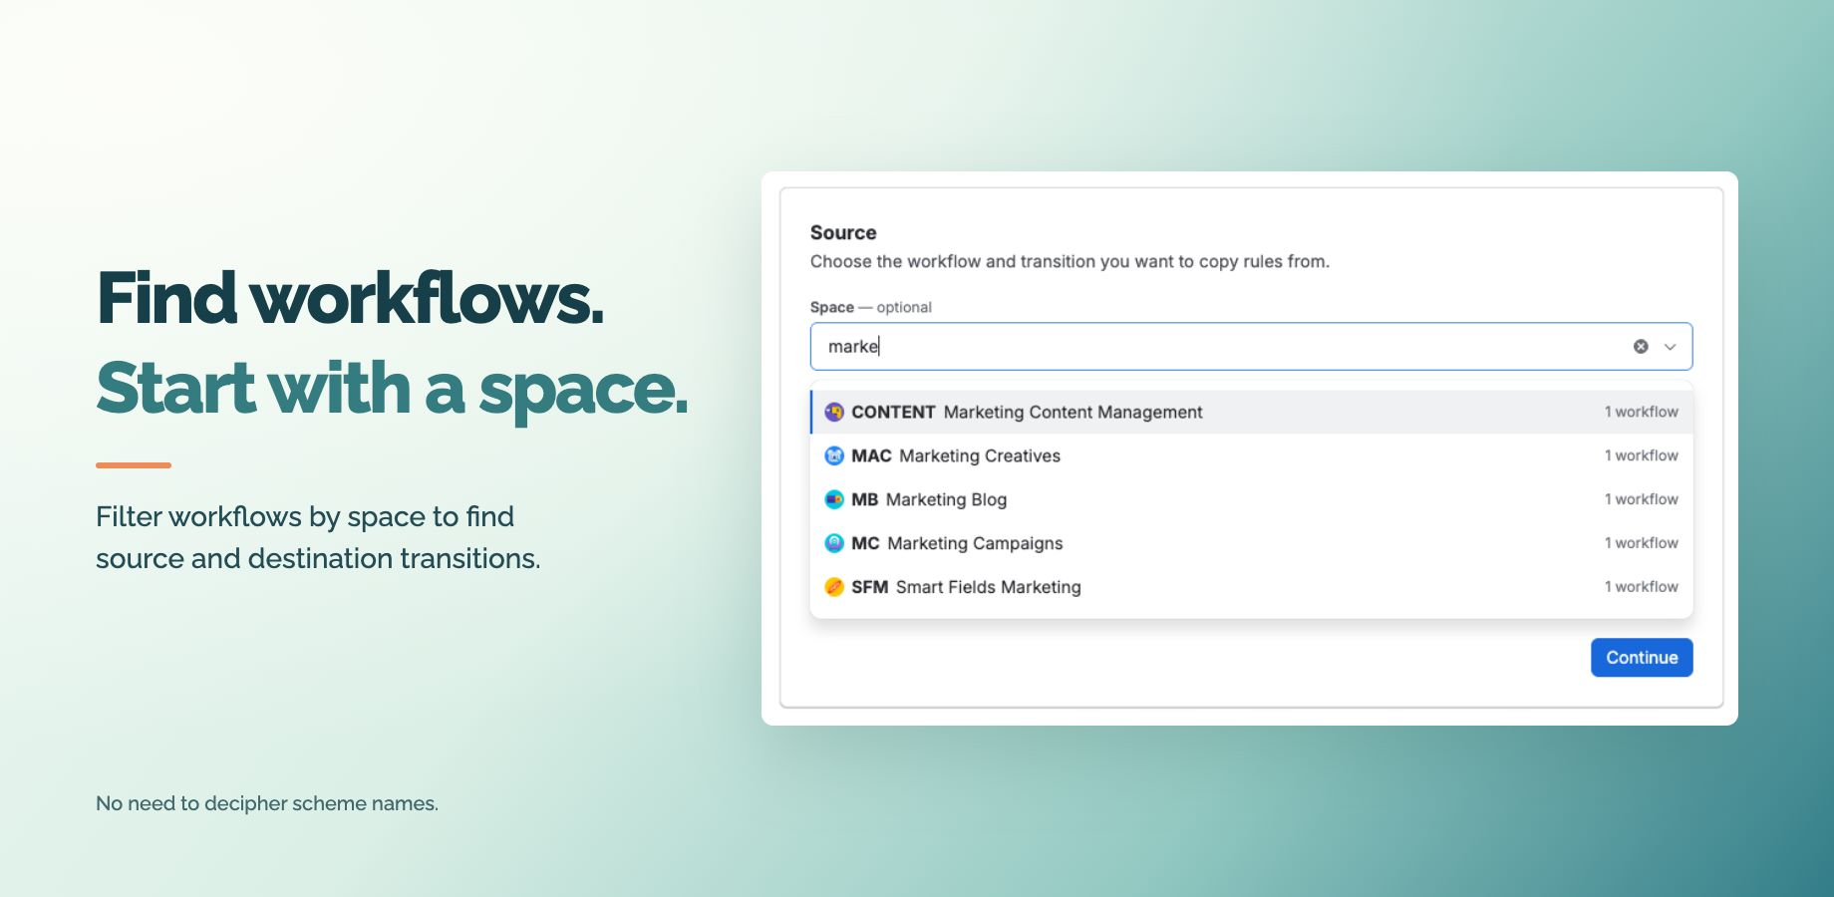Click '1 workflow' in Marketing Content Management row

point(1641,412)
